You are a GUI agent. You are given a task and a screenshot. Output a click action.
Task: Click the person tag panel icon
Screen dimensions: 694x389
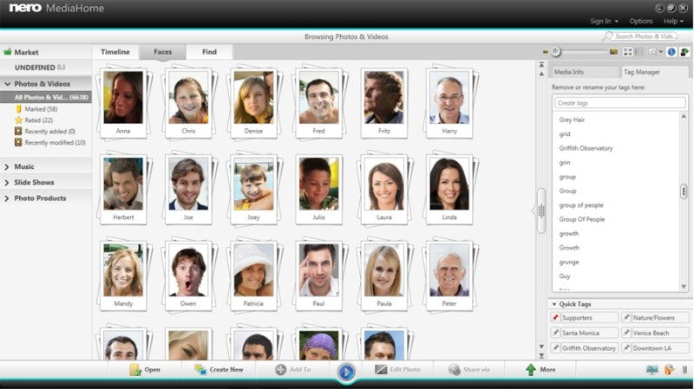[684, 52]
